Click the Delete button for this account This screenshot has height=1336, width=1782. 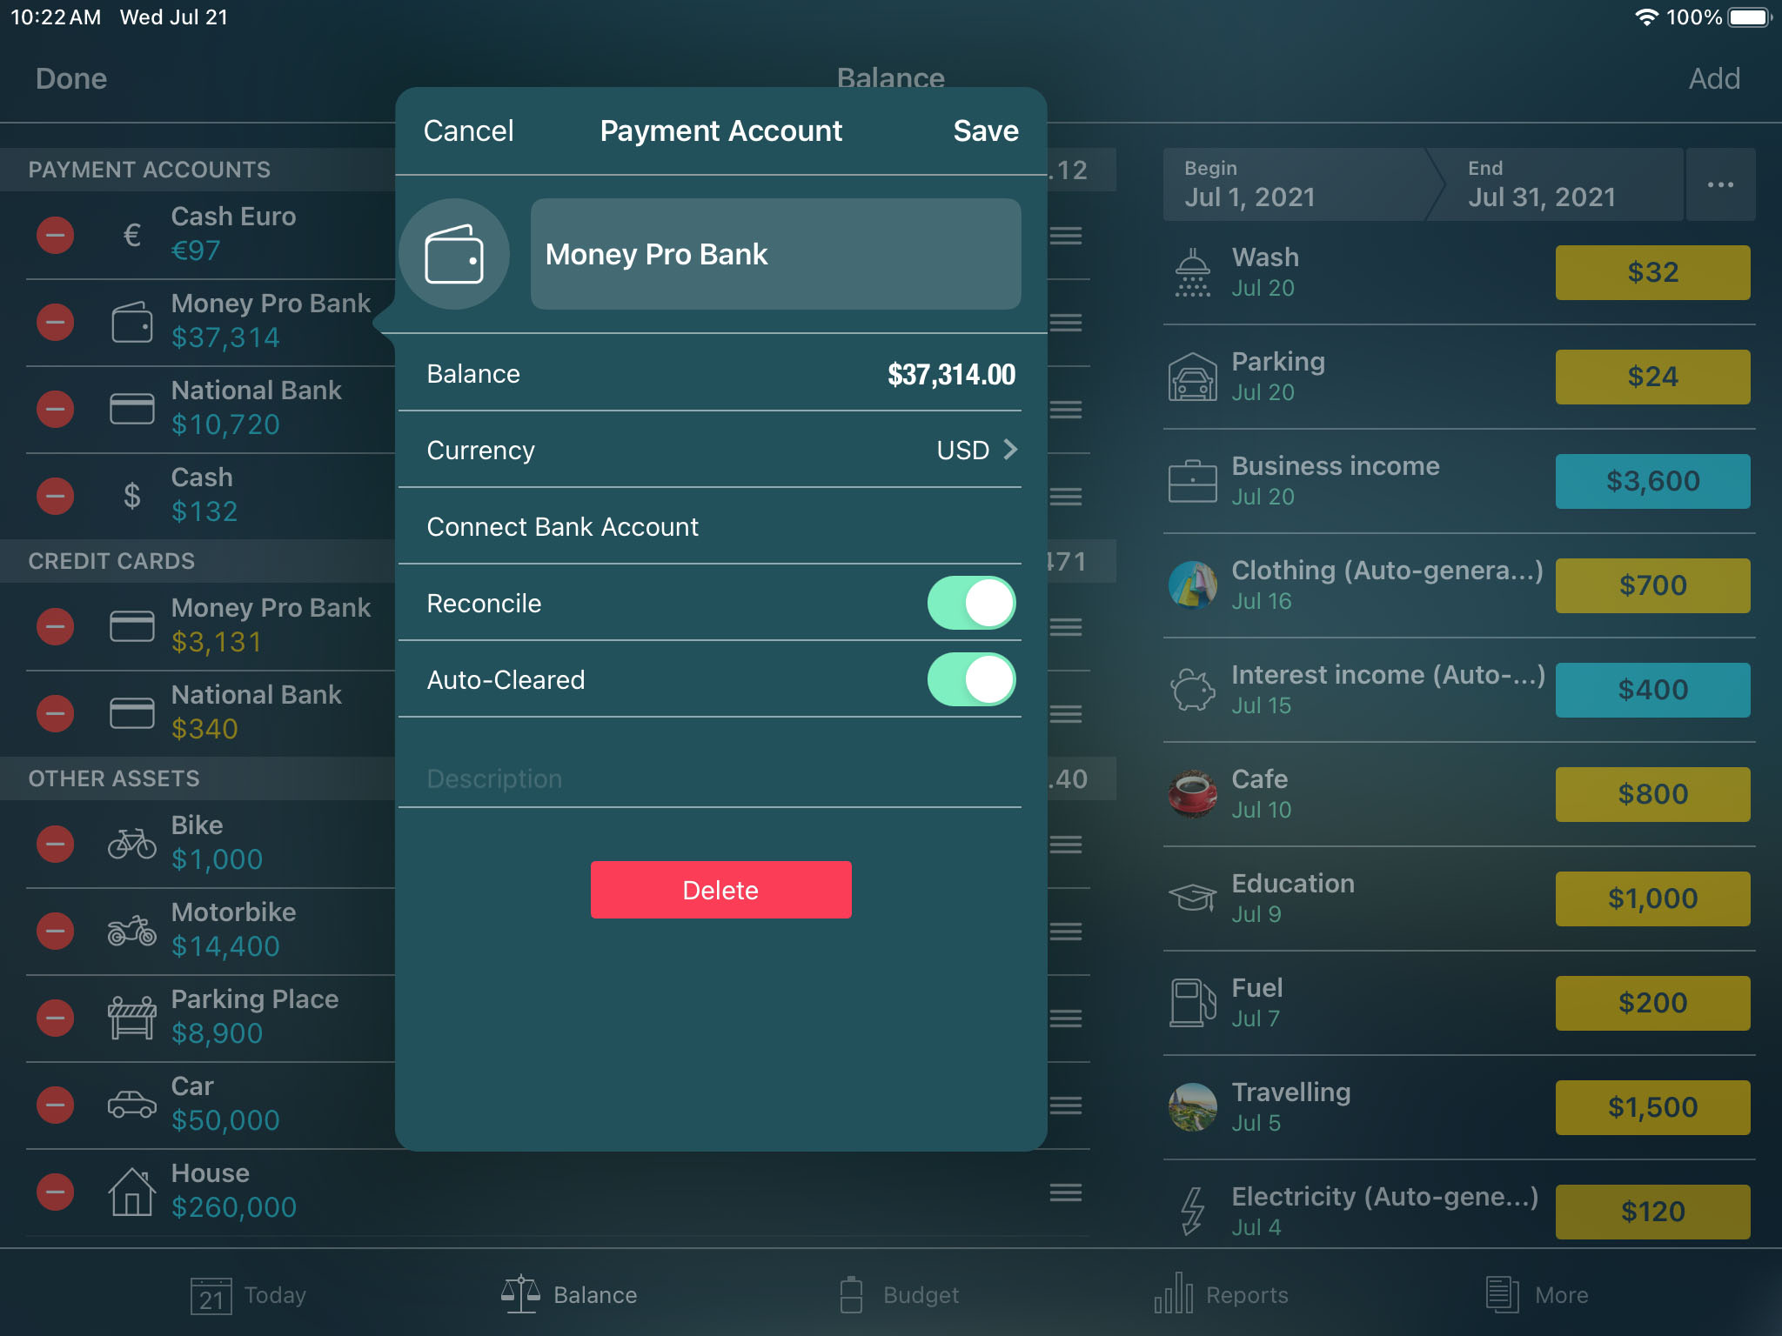(722, 890)
